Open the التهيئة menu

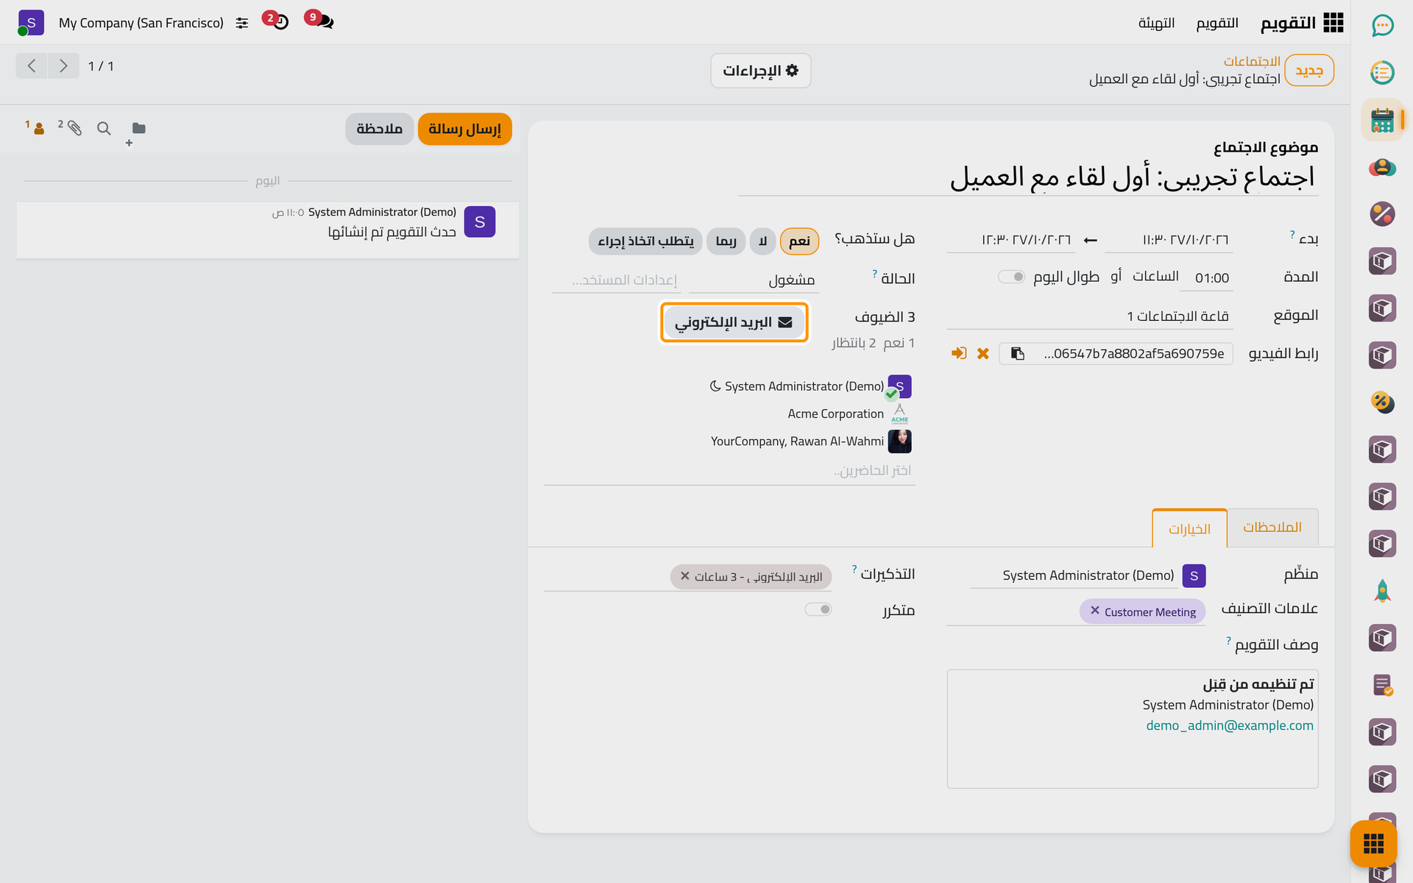[1156, 23]
